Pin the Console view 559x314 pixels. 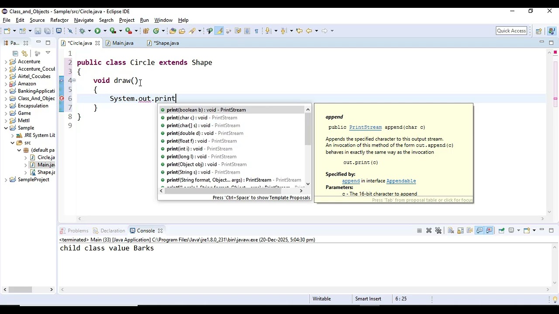tap(501, 231)
